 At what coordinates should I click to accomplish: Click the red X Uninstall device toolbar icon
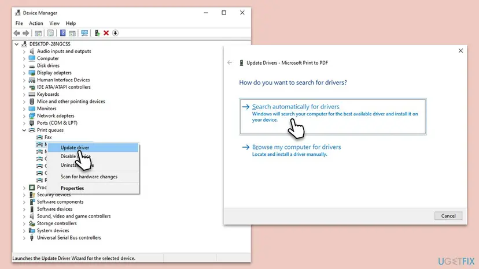(106, 33)
